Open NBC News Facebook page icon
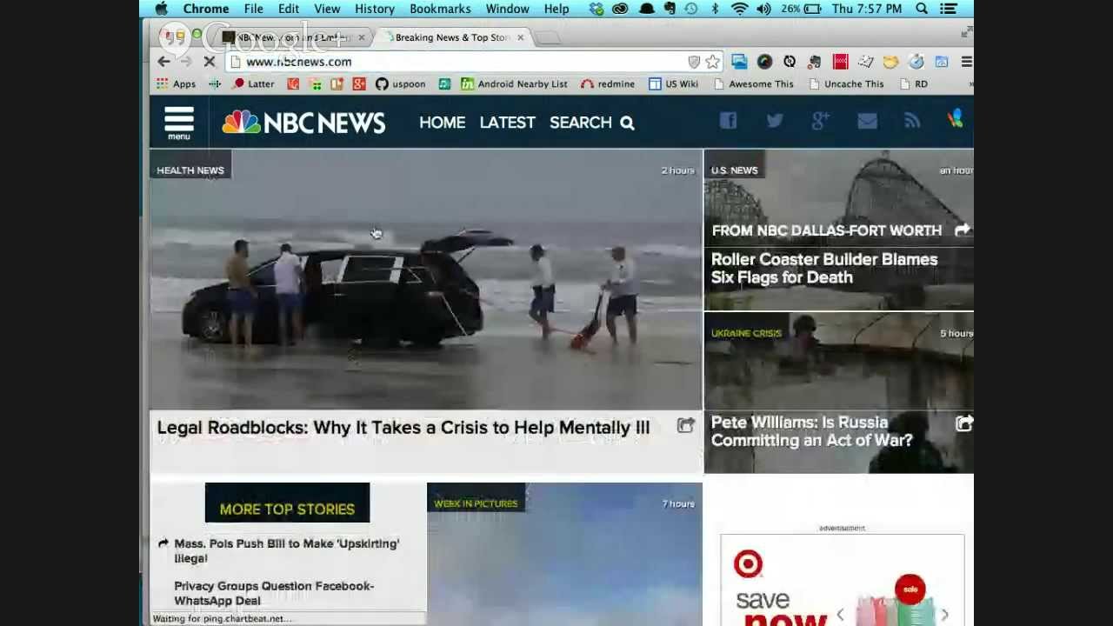 [728, 121]
